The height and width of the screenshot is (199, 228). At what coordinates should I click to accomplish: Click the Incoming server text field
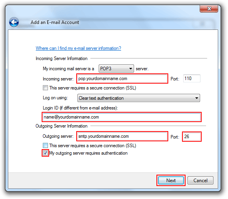click(x=122, y=79)
